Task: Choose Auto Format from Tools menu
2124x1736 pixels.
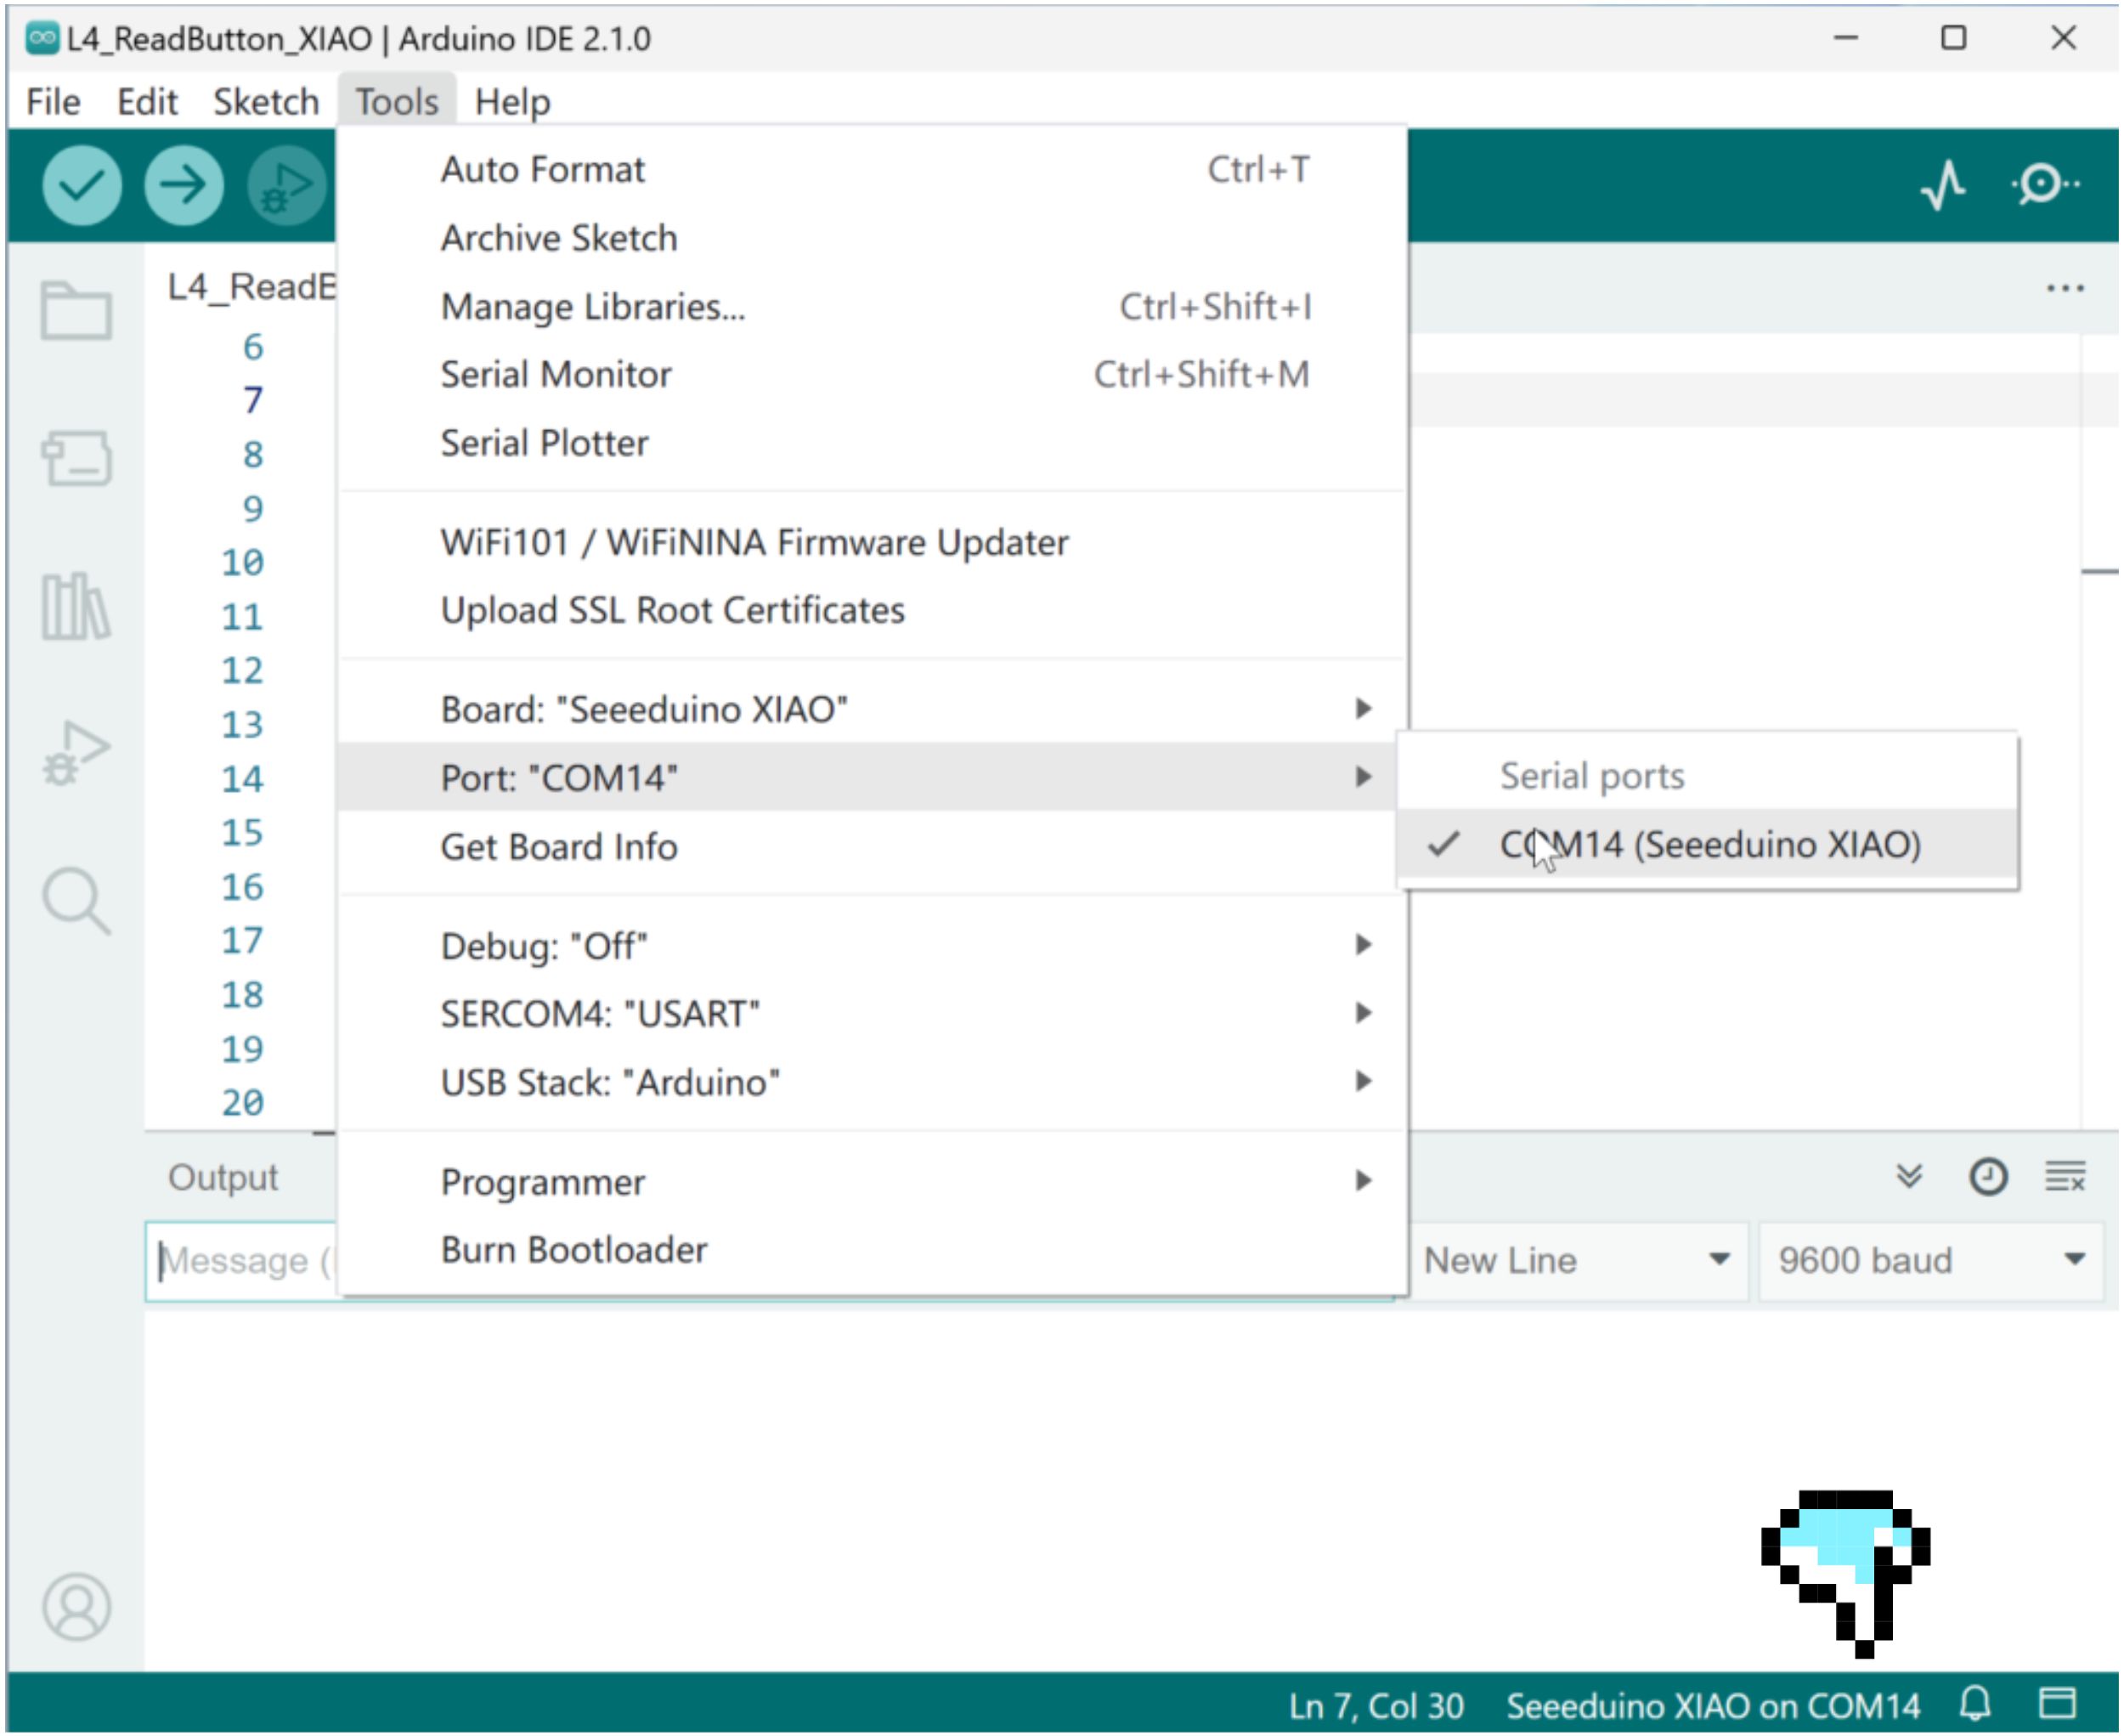Action: click(x=872, y=169)
